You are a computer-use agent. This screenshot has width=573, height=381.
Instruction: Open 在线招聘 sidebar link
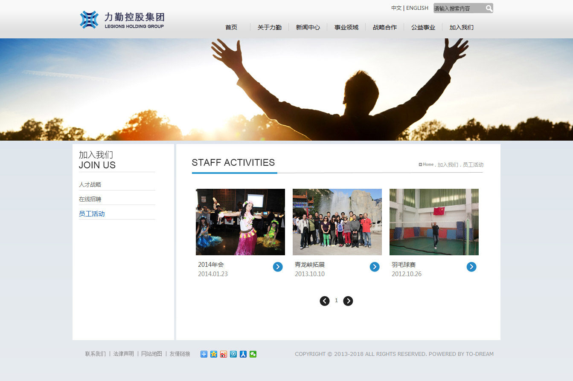90,199
